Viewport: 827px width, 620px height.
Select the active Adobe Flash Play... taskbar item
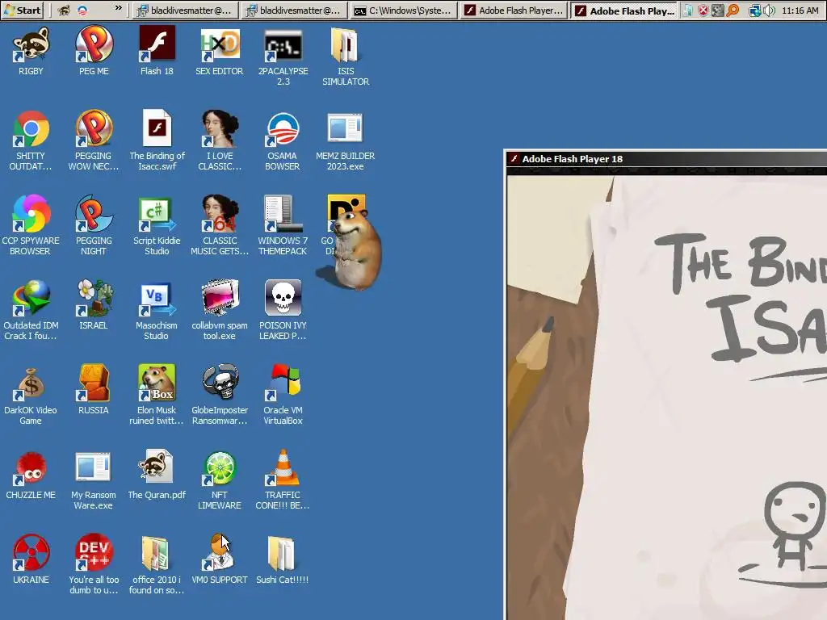pyautogui.click(x=624, y=10)
